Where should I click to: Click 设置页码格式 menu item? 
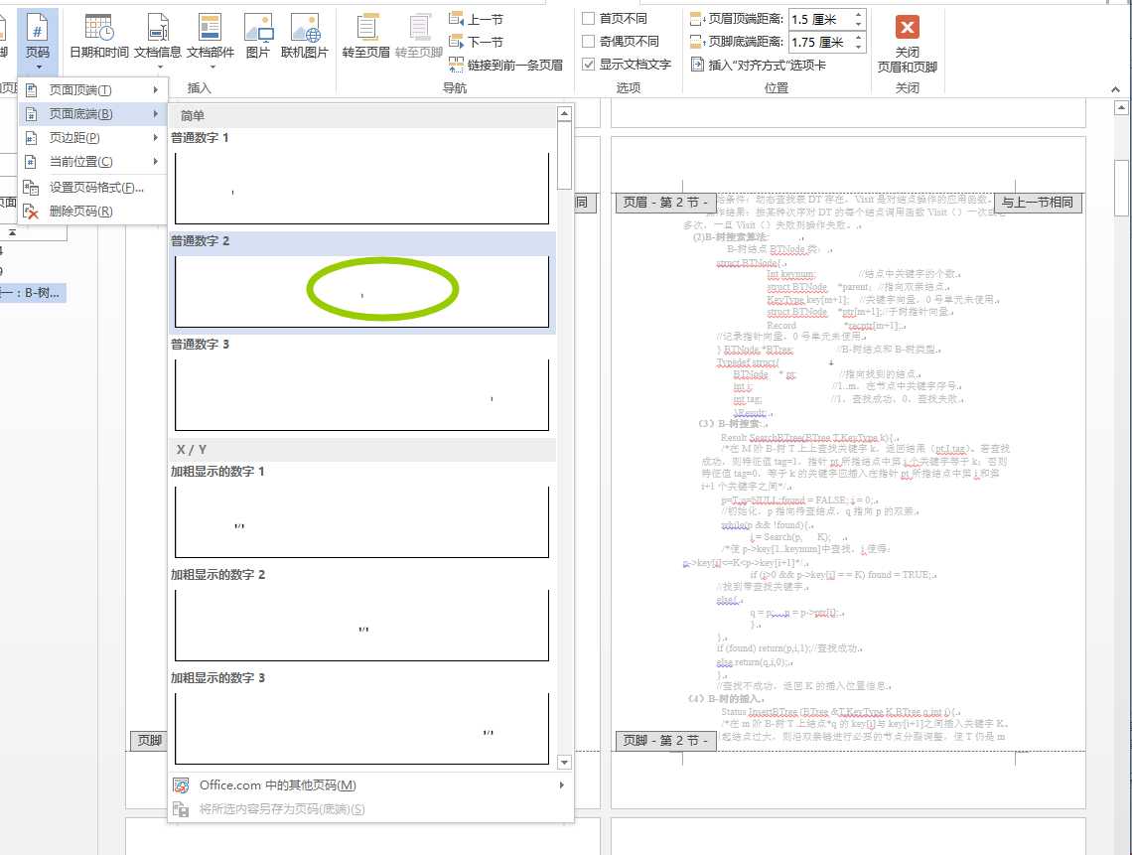(93, 188)
